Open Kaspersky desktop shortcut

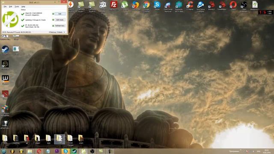[x=179, y=6]
